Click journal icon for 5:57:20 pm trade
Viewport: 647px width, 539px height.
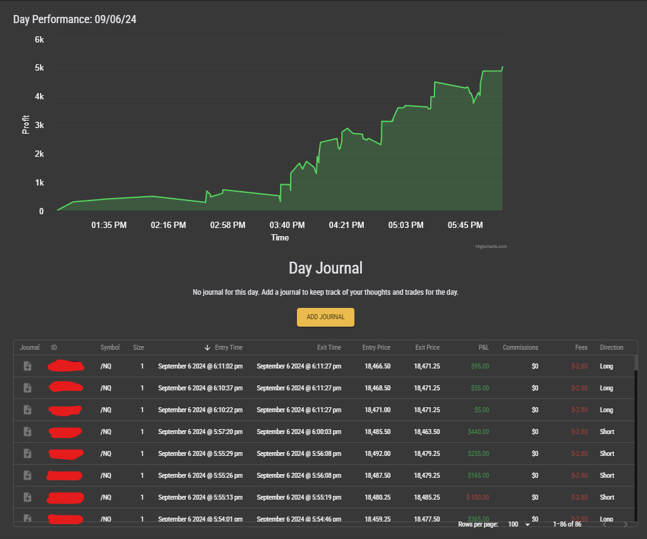pyautogui.click(x=27, y=432)
